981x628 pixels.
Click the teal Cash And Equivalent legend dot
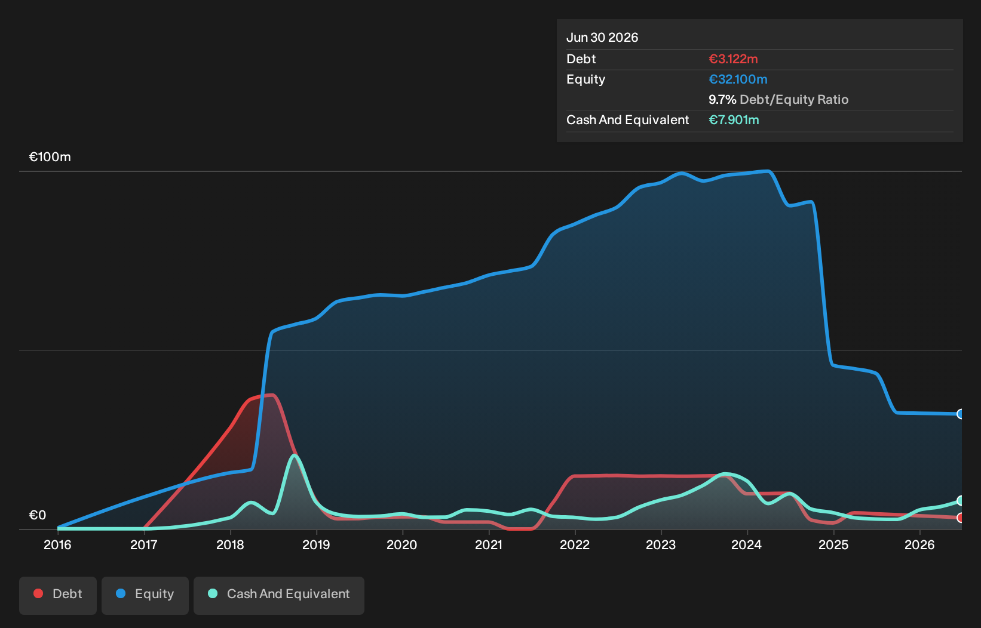click(213, 593)
